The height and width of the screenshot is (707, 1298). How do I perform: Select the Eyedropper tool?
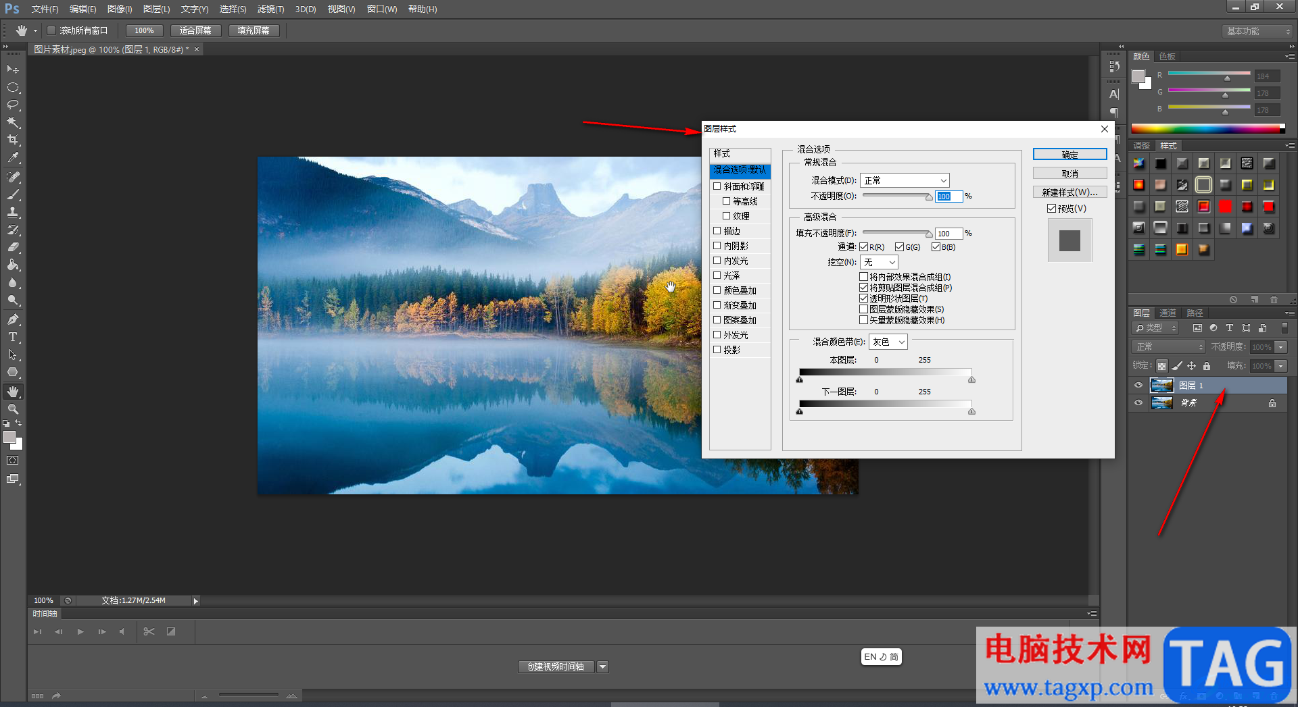(x=13, y=158)
